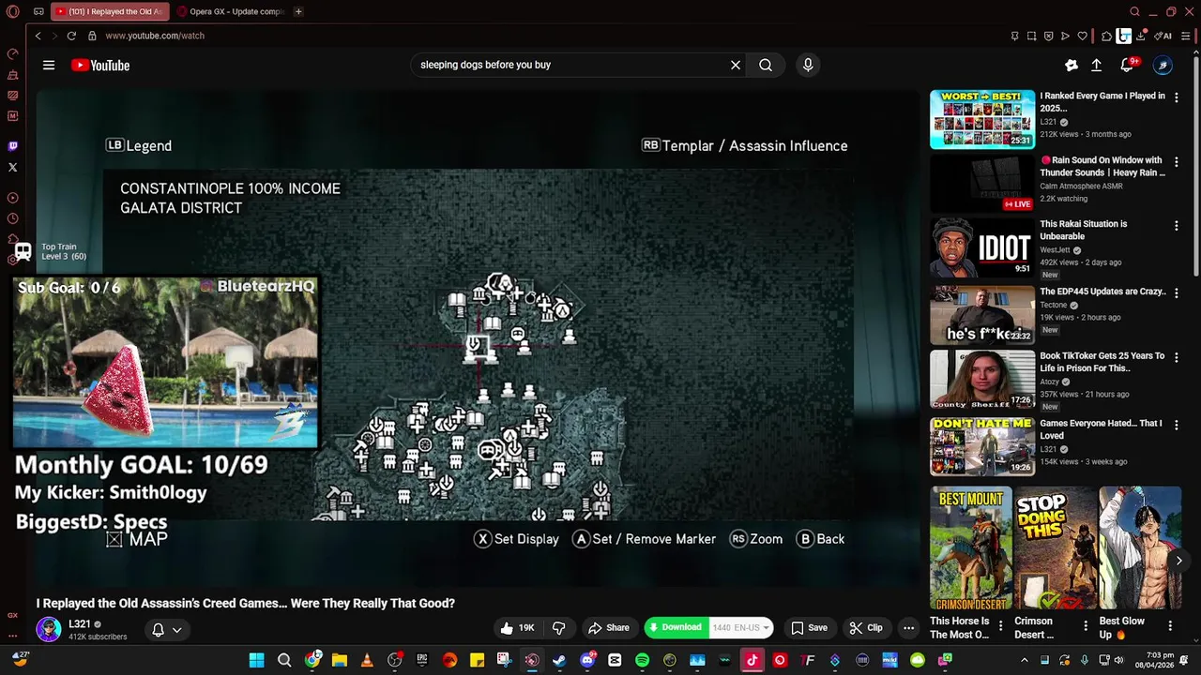Open the Opera extensions puzzle icon
This screenshot has height=675, width=1201.
coord(1106,36)
